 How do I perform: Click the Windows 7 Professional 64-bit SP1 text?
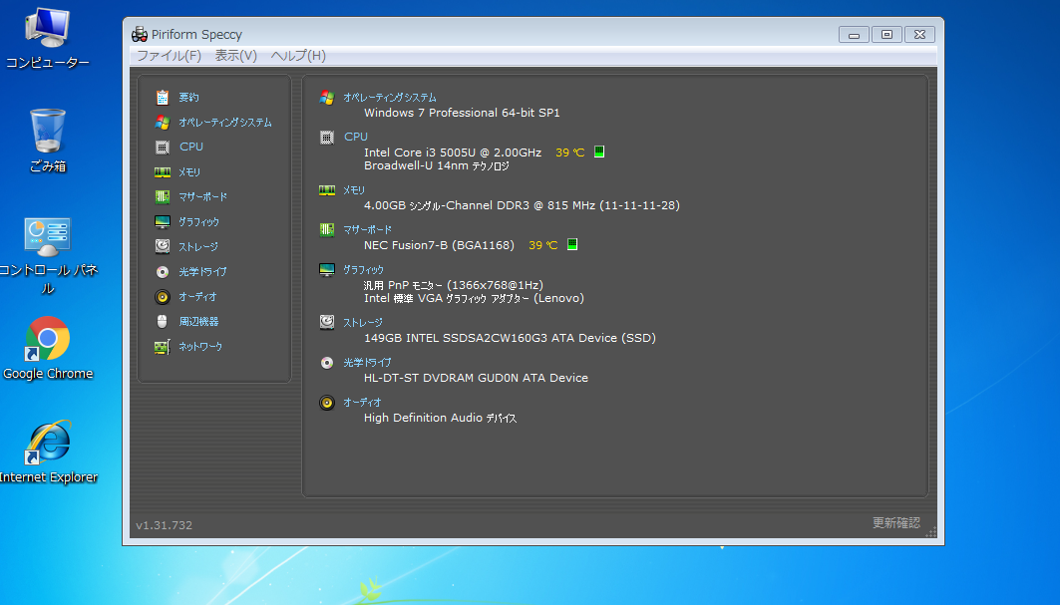(462, 113)
